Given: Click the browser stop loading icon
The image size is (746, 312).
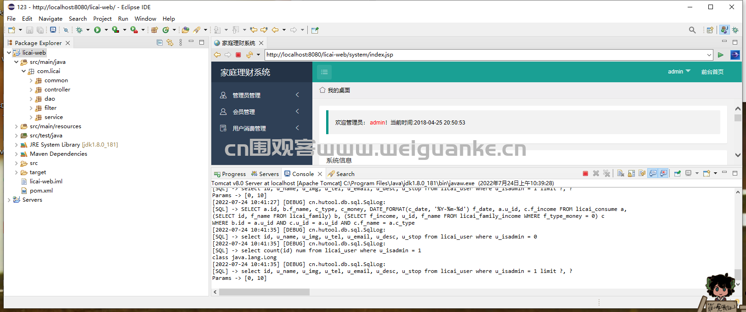Looking at the screenshot, I should 238,55.
